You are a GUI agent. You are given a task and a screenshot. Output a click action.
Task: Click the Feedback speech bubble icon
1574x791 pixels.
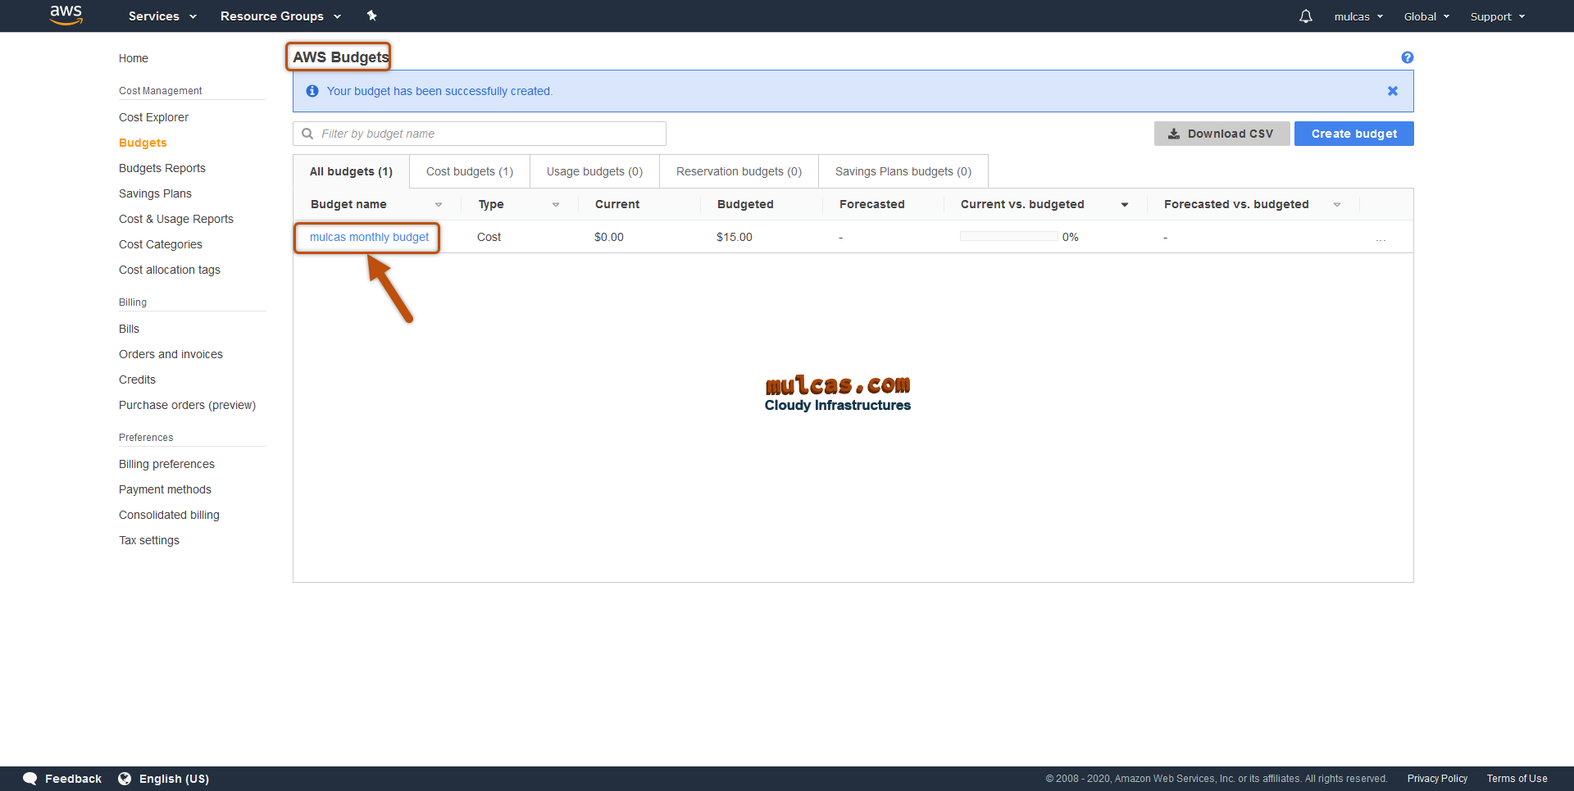tap(30, 779)
